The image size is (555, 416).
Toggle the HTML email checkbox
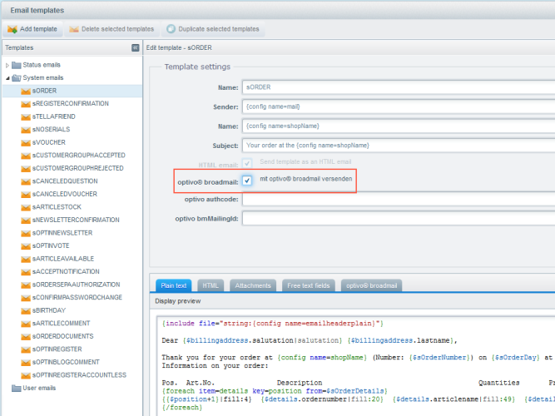pos(247,163)
